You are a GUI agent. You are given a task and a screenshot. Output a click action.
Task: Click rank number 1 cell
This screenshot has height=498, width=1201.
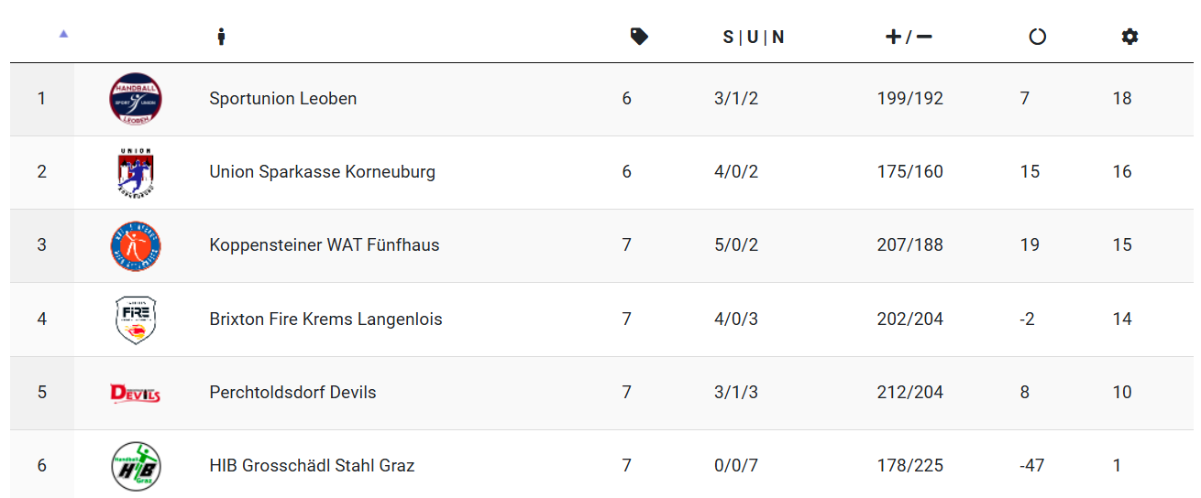pyautogui.click(x=41, y=99)
